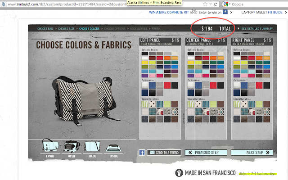Click the fist logo beside Made in San Francisco
Screen dimensions: 288x180
179,173
